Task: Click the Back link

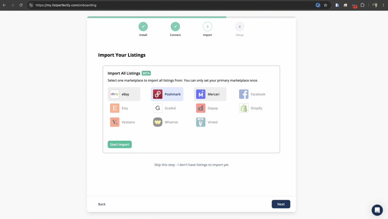Action: [x=102, y=204]
